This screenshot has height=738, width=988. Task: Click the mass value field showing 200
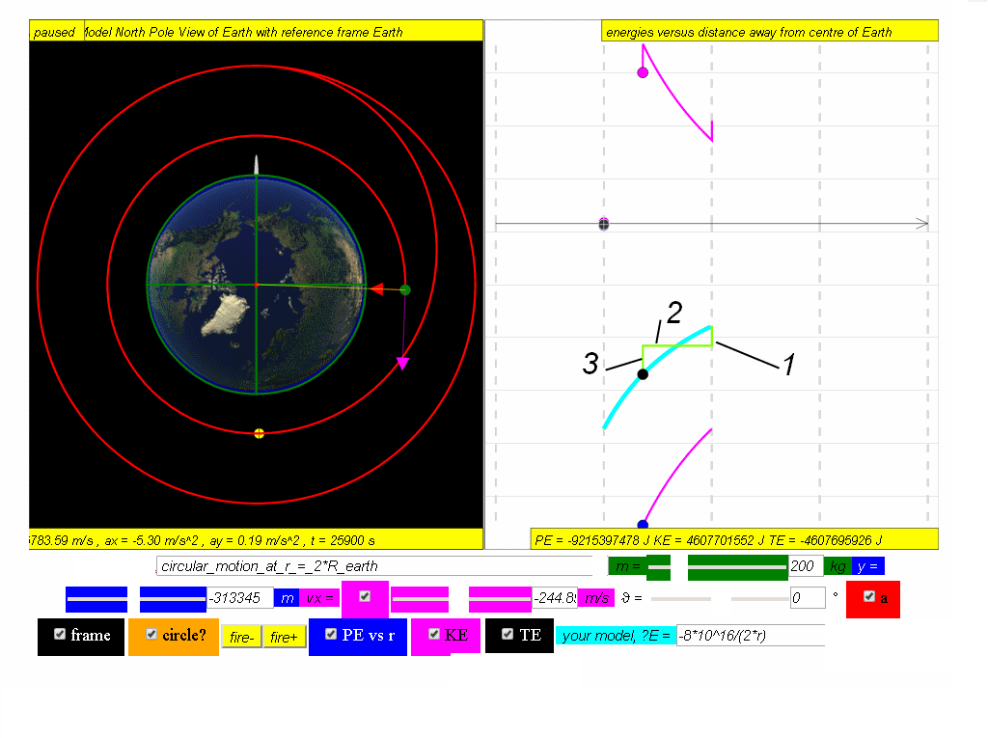click(x=806, y=566)
